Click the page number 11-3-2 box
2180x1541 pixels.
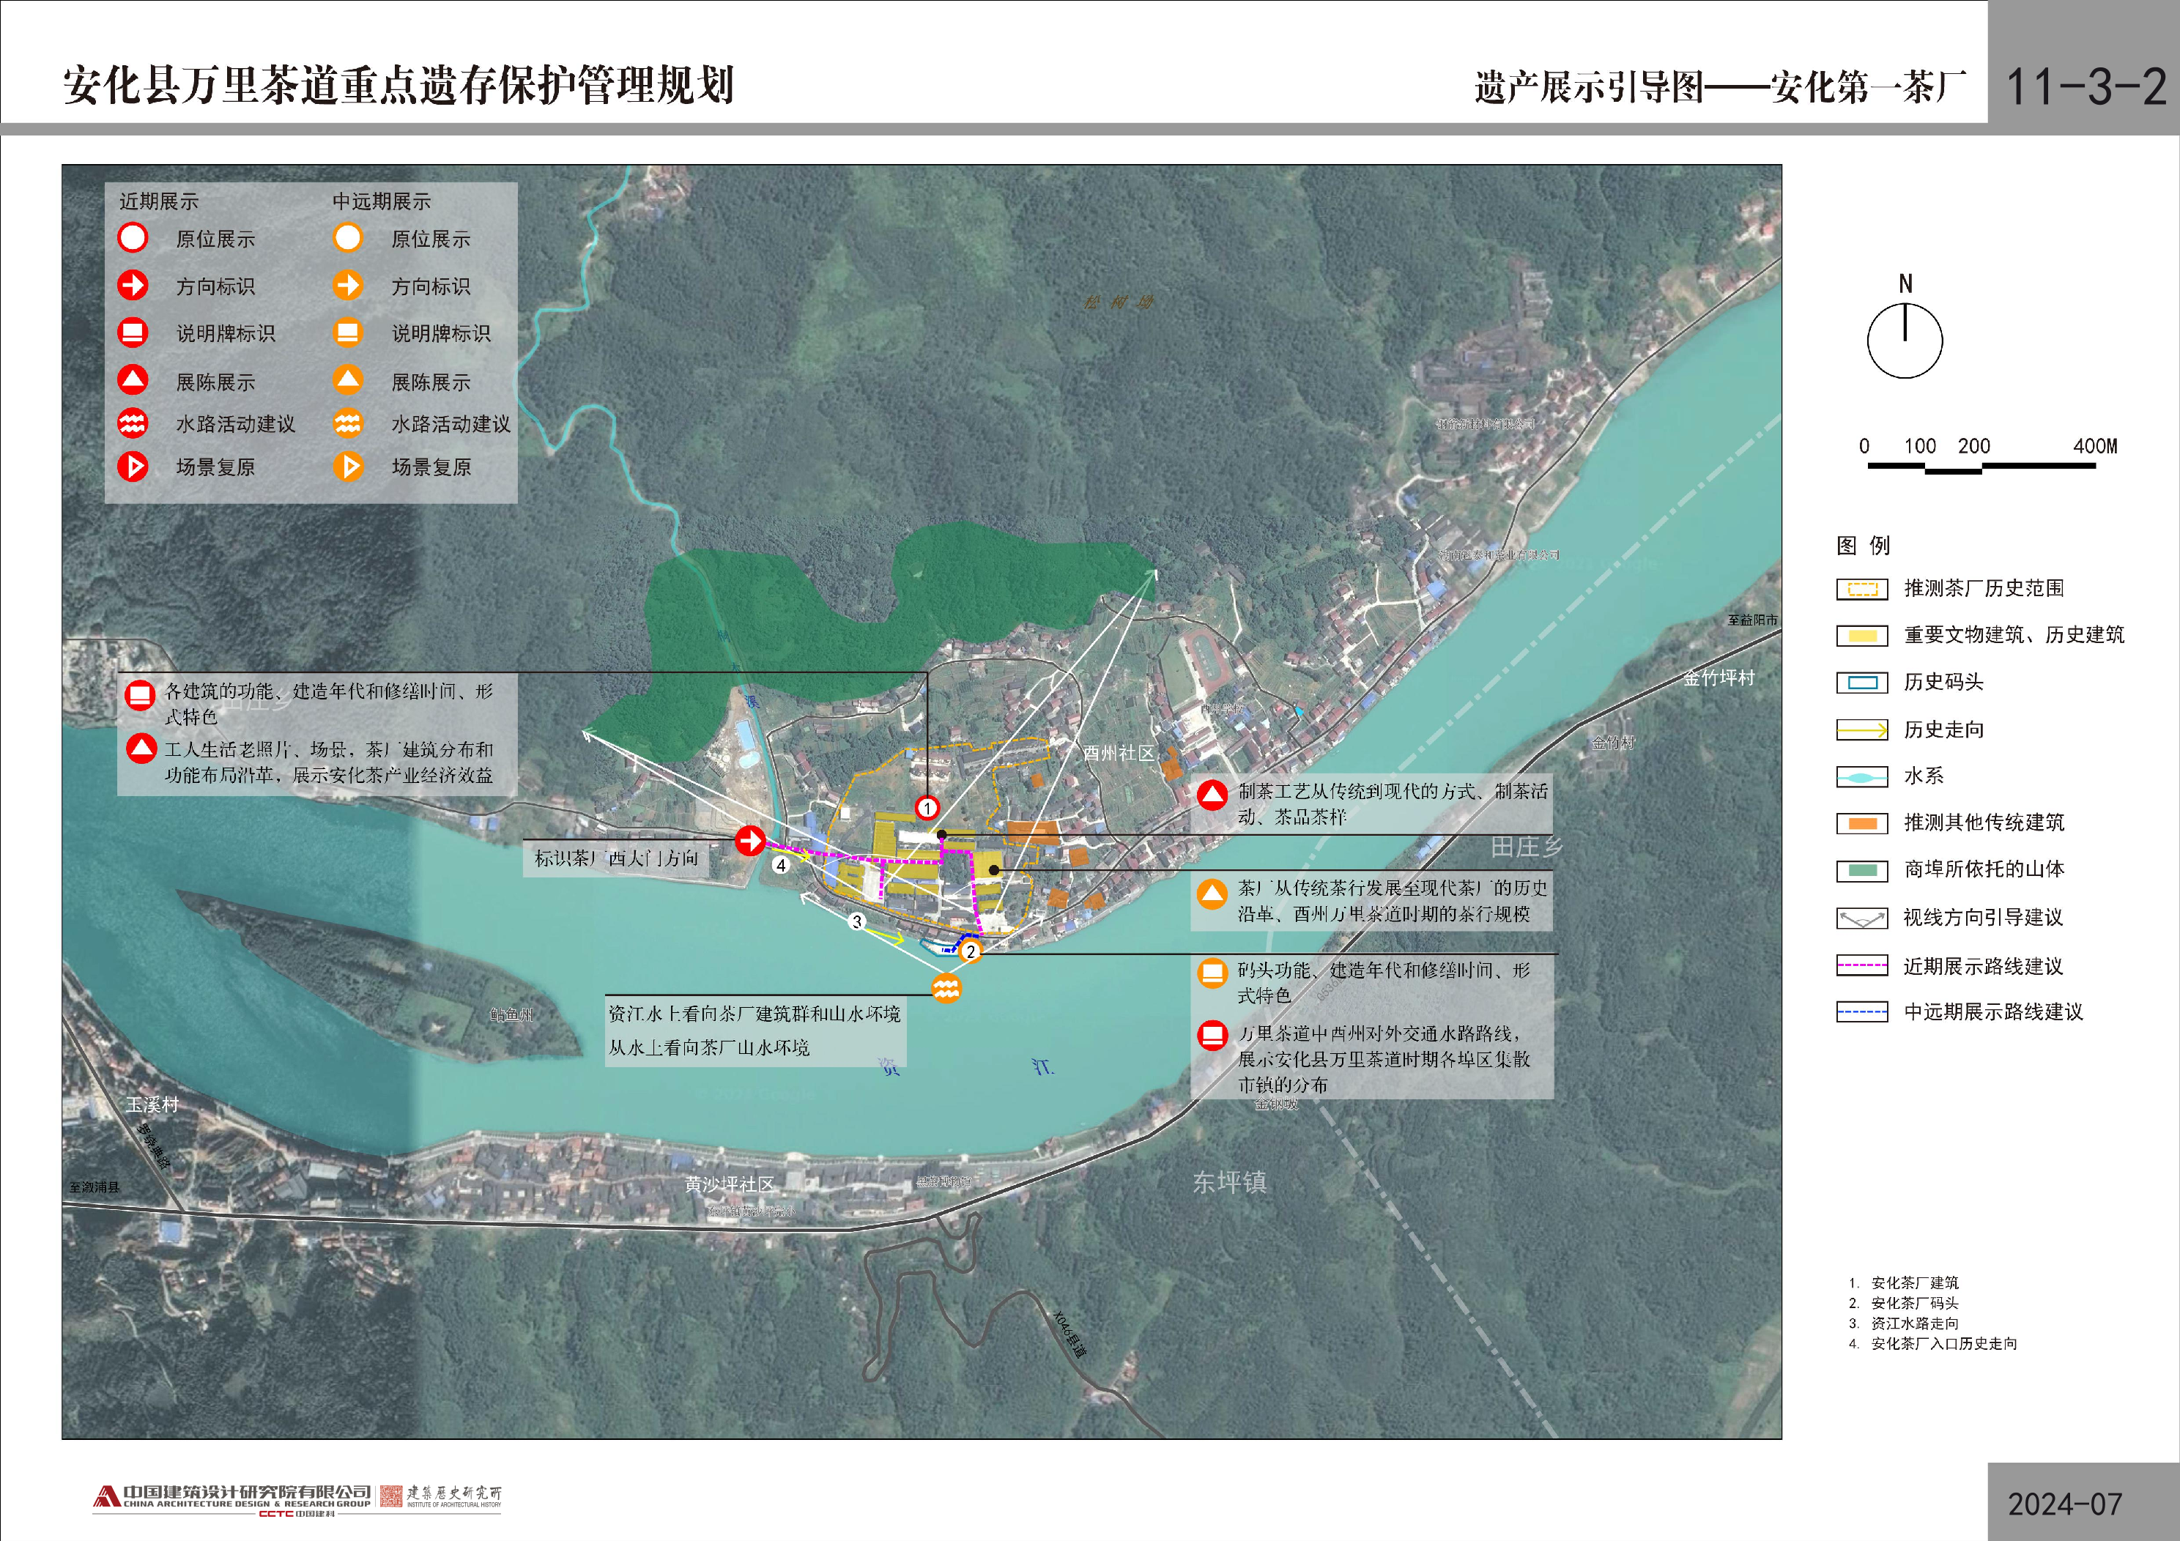(2084, 86)
